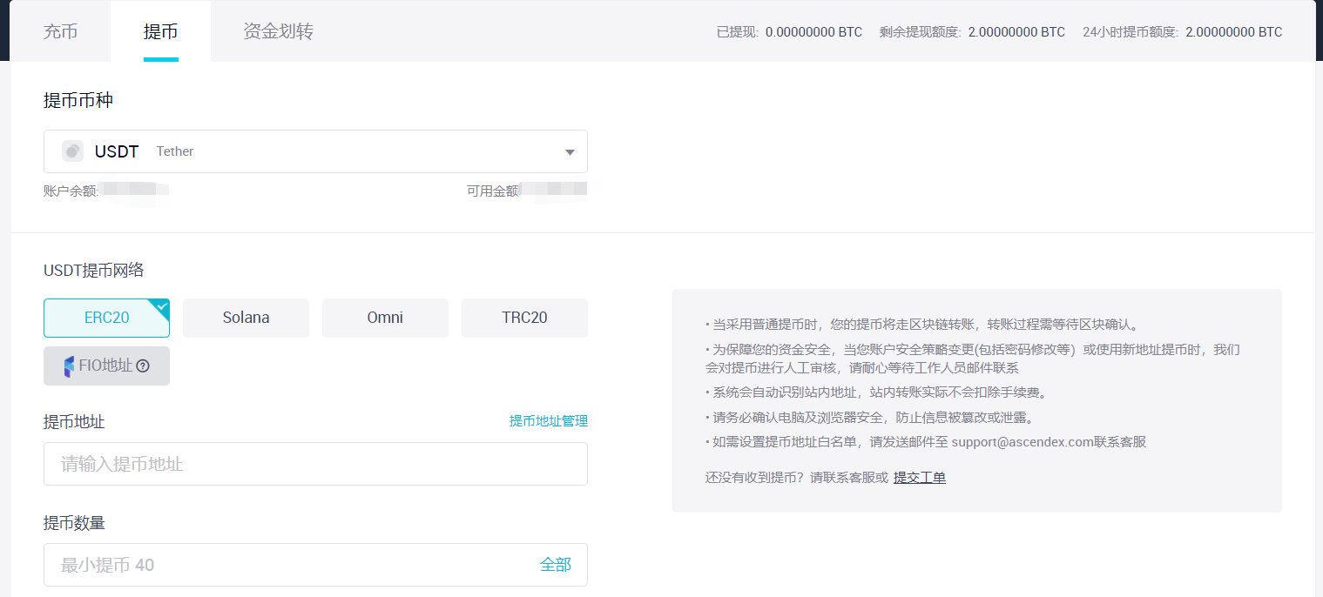Select the 提币 withdraw tab

tap(161, 32)
